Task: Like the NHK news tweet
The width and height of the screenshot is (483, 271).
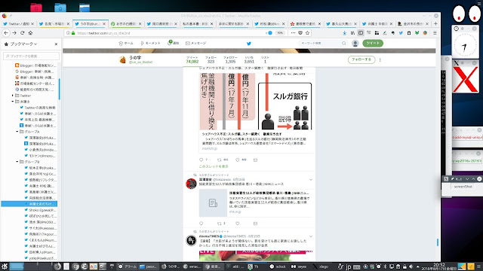Action: pos(238,224)
